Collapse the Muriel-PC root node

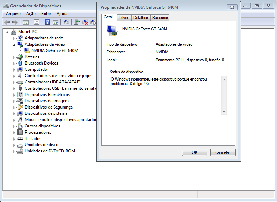7,32
